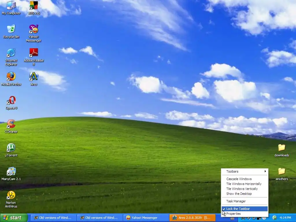The image size is (296, 222).
Task: Switch to Ares 2.0.8.3029 taskbar button
Action: click(x=192, y=218)
